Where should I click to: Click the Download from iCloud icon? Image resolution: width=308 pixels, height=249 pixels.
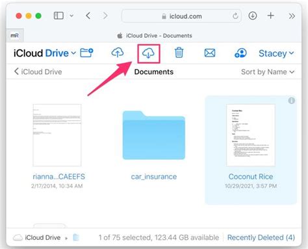click(148, 53)
